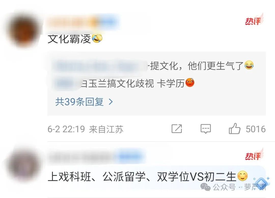Open the comment 上戏科班、公派留学、双学位VS初二生
Viewport: 275px width, 198px height.
pos(148,176)
